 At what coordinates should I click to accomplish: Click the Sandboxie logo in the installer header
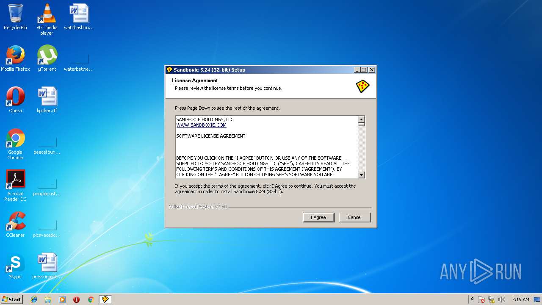[362, 86]
